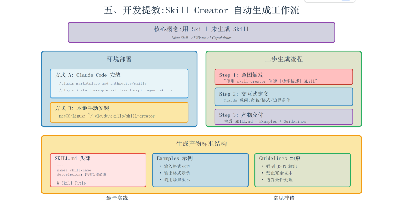This screenshot has width=403, height=200.
Task: Click the label "Step 2: 交互式定义"
Action: point(244,94)
